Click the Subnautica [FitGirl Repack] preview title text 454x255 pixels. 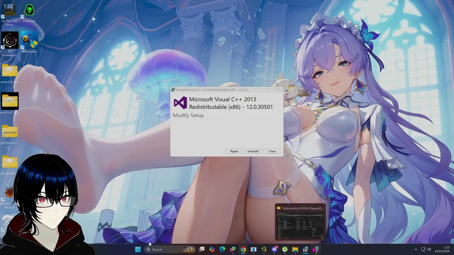pyautogui.click(x=303, y=208)
